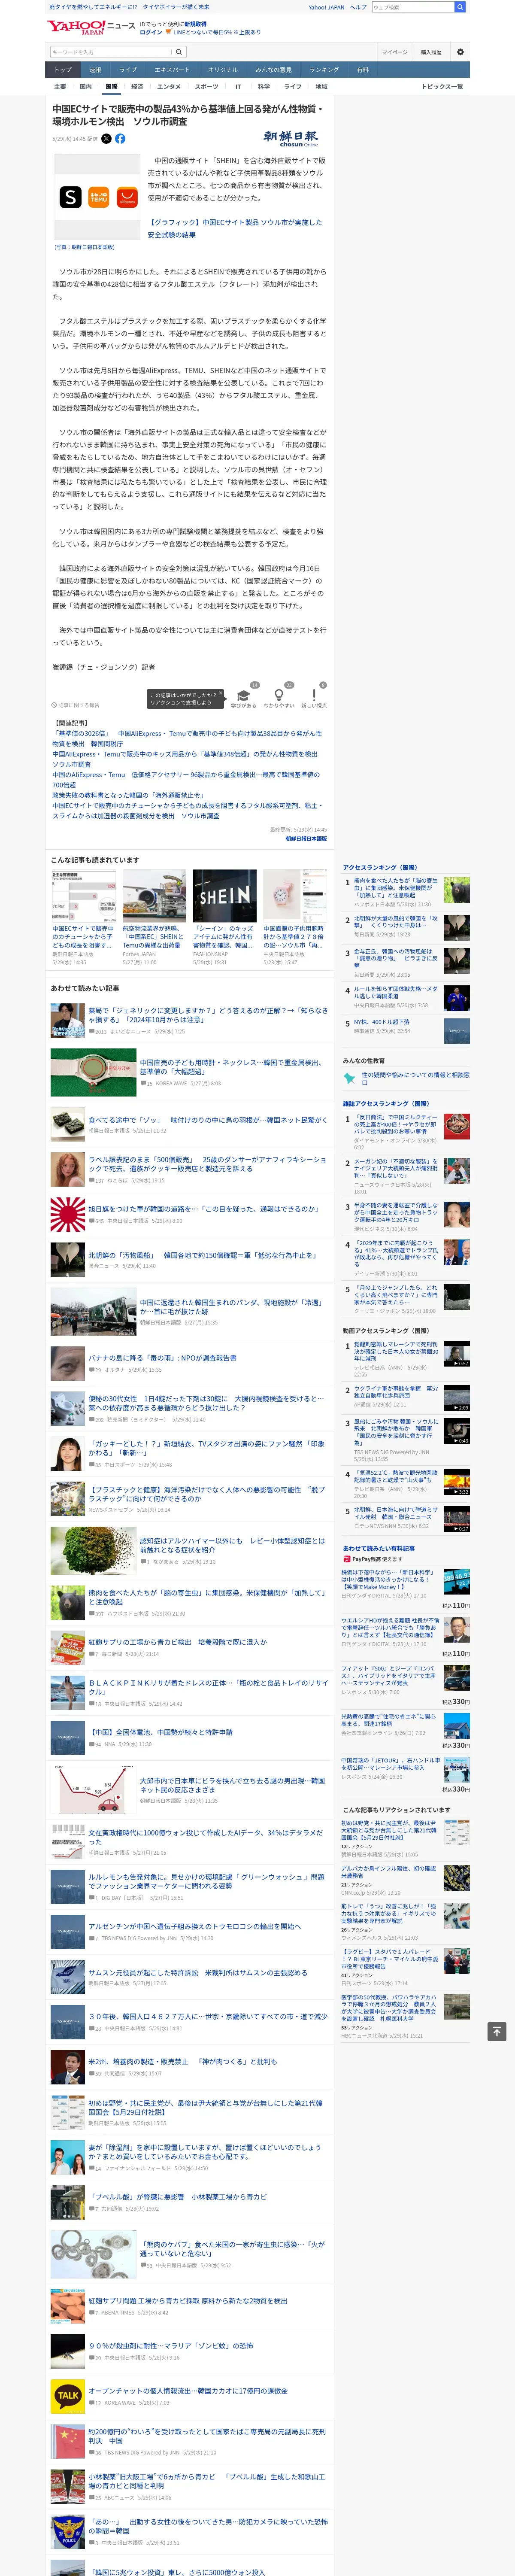Click the ヘルプ link

tap(358, 7)
